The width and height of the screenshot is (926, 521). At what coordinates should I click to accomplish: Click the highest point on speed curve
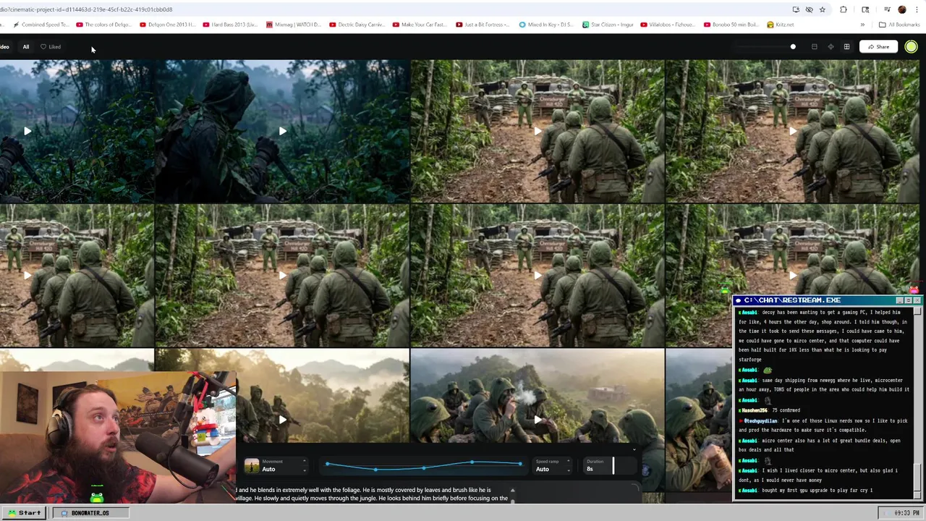click(x=472, y=462)
